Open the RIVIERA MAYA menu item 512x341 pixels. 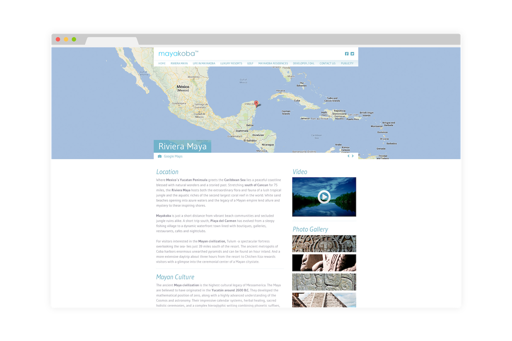(x=179, y=63)
